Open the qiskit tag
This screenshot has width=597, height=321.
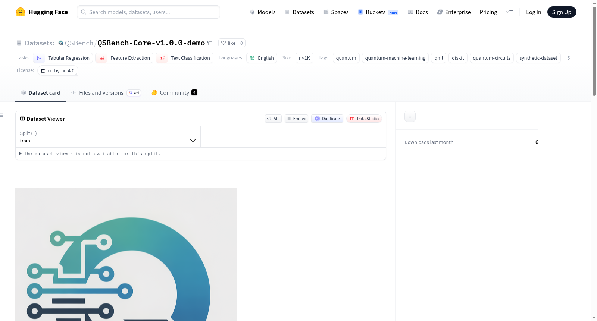click(458, 58)
